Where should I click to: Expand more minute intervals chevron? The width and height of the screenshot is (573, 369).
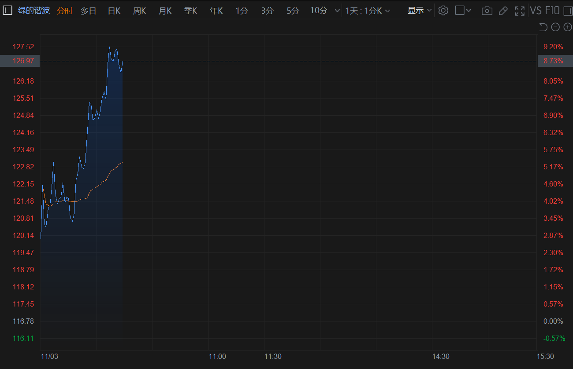point(337,11)
